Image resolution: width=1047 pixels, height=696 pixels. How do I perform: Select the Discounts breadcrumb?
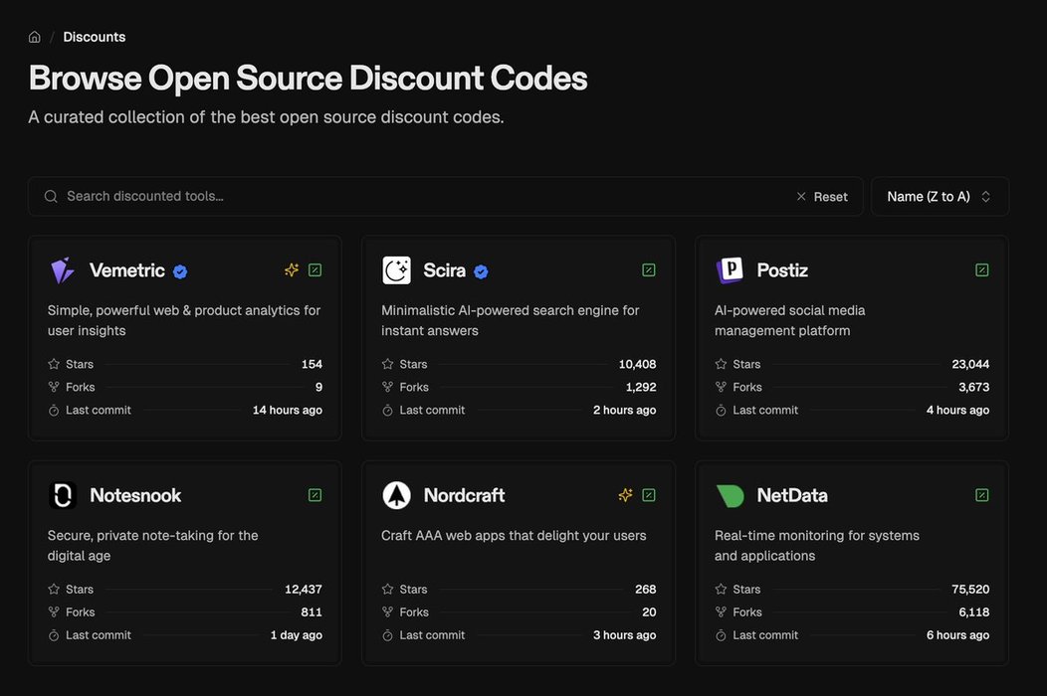click(x=95, y=38)
